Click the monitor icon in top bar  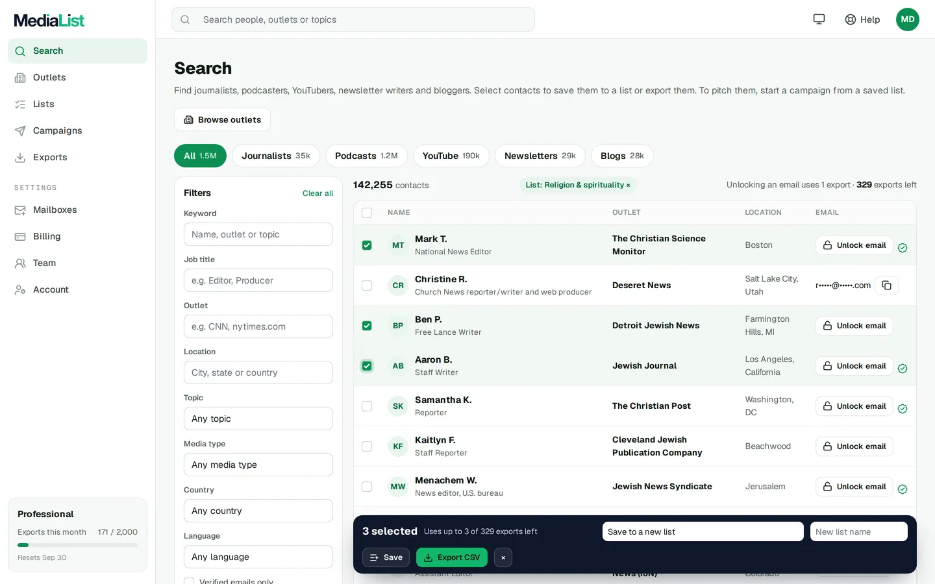click(819, 19)
